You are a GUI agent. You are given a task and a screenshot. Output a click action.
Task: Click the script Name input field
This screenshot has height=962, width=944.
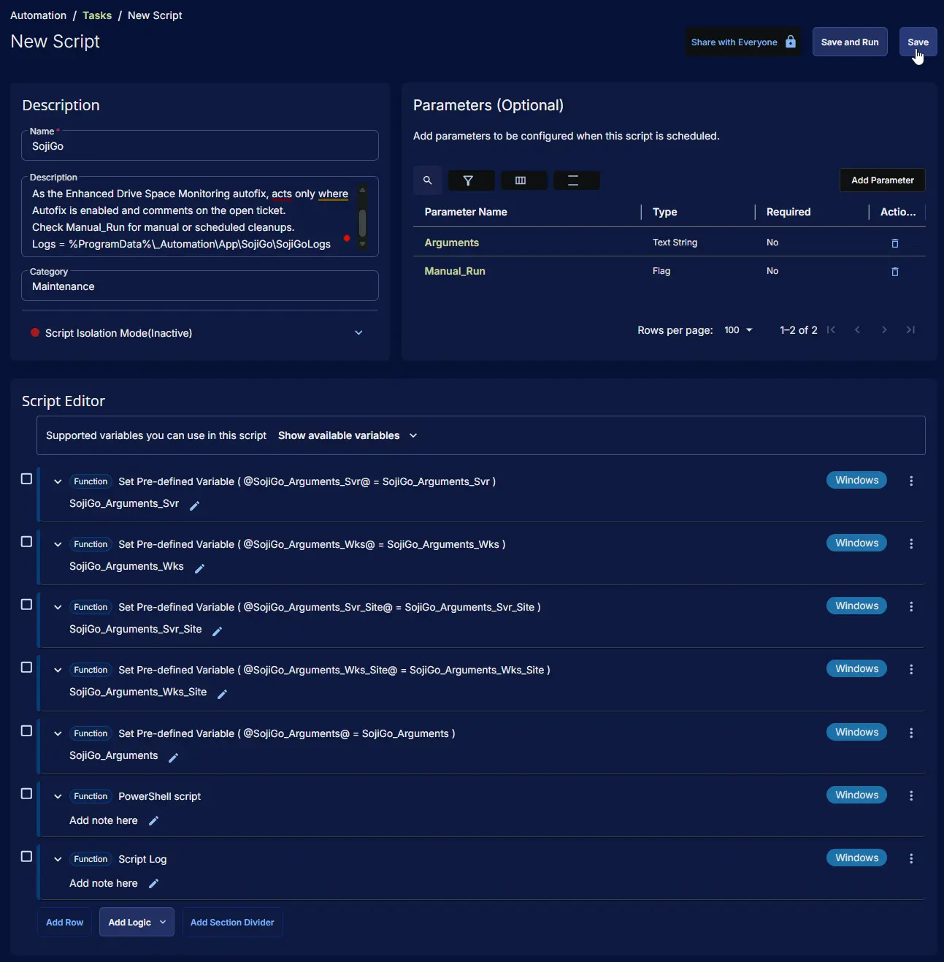pyautogui.click(x=200, y=146)
